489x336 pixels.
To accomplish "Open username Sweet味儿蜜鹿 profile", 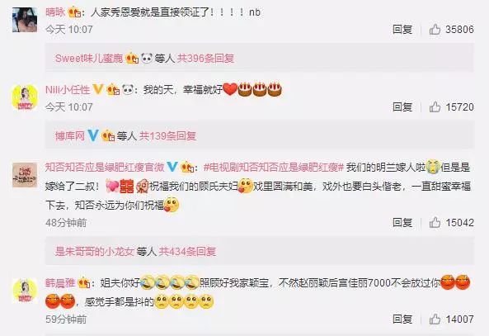I will coord(89,59).
